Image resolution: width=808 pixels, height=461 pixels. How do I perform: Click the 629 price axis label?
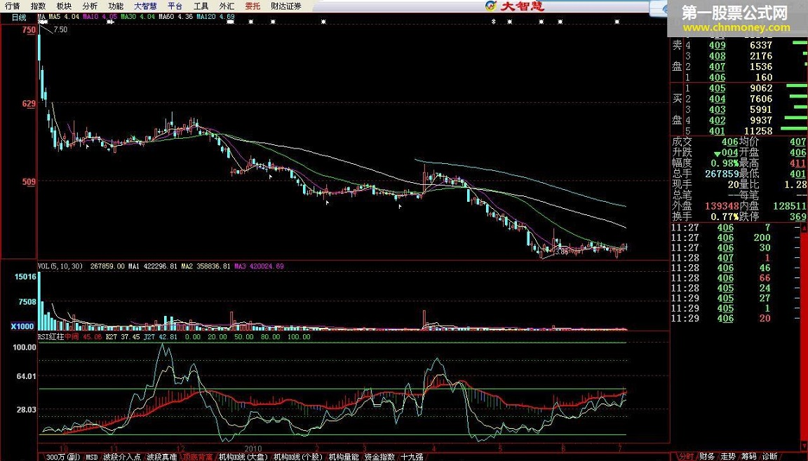[x=29, y=104]
